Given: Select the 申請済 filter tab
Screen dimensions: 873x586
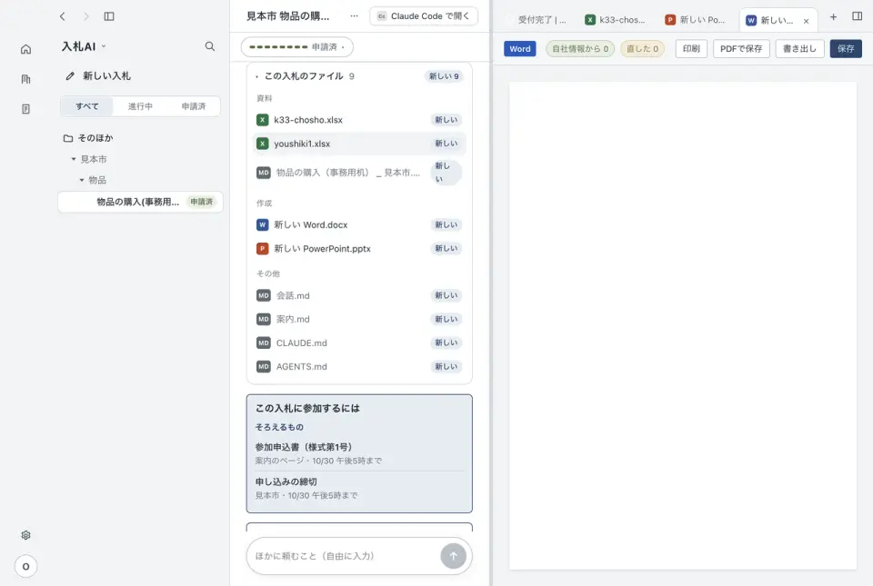Looking at the screenshot, I should tap(193, 106).
